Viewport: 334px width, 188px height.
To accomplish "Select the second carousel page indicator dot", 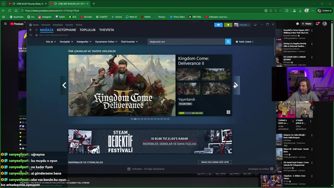I will click(135, 119).
